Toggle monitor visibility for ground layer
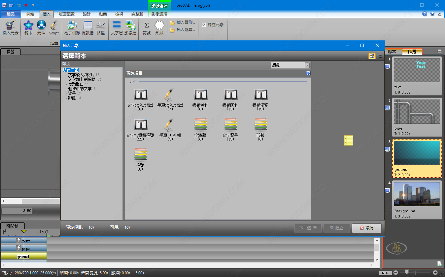Screen dimensions: 445x277 388,149
